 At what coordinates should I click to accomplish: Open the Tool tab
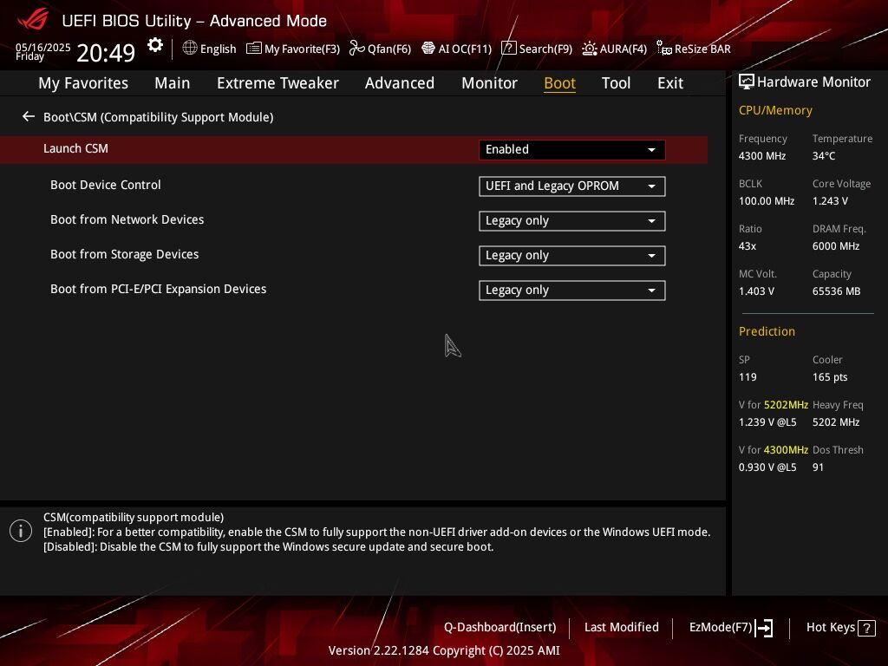click(x=617, y=83)
